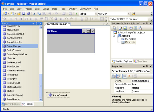Click the Toolbox vertical scrollbar thumb
Image resolution: width=154 pixels, height=112 pixels.
tap(41, 86)
